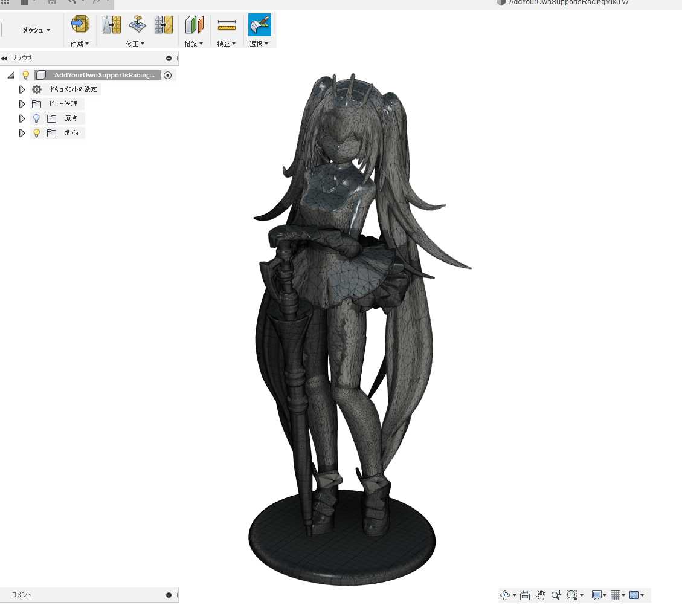
Task: Click the mesh surface downward-arrow tool in 修正
Action: (x=138, y=24)
